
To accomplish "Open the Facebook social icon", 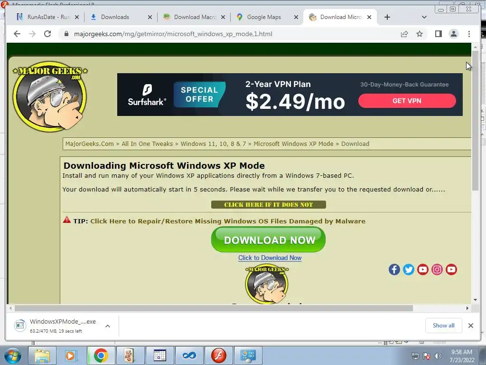I will click(394, 269).
